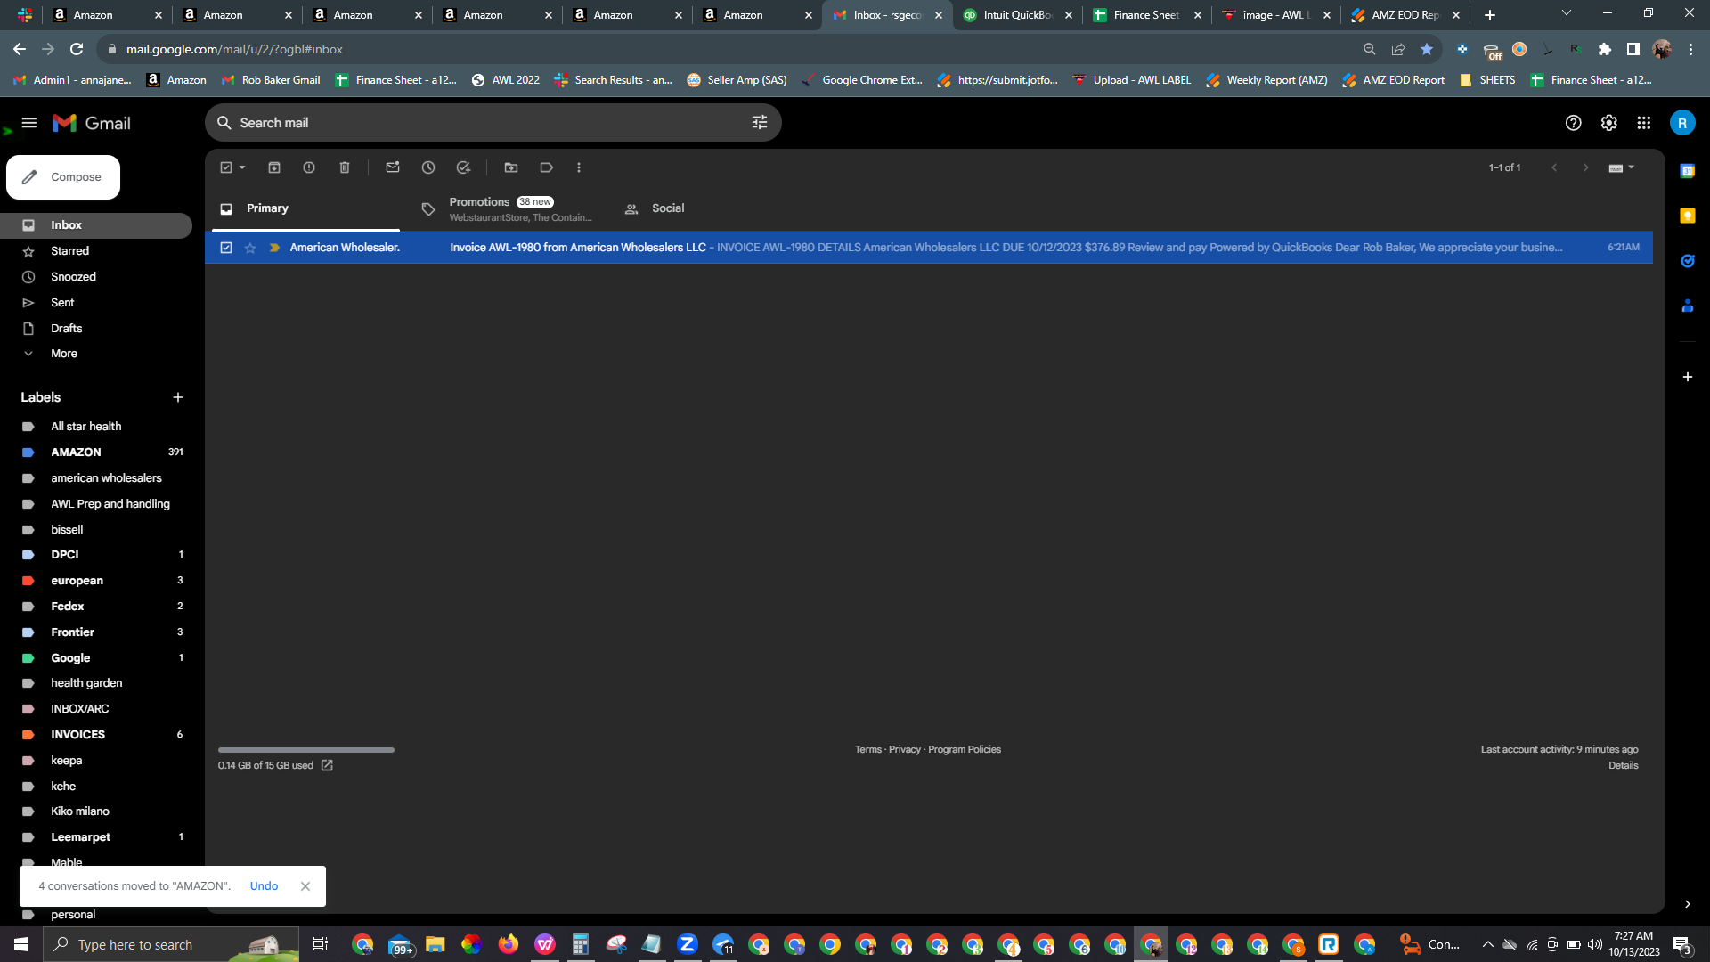Open the Sent folder
Viewport: 1710px width, 962px height.
[96, 303]
